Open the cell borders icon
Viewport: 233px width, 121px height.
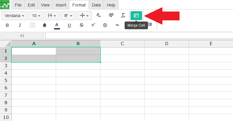click(x=32, y=25)
